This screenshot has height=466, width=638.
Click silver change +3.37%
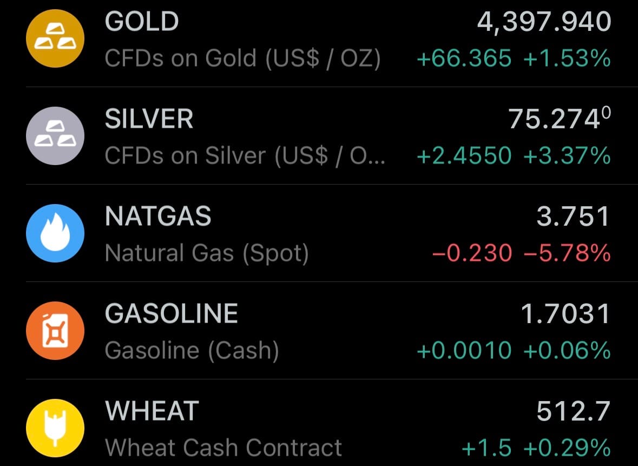(567, 155)
